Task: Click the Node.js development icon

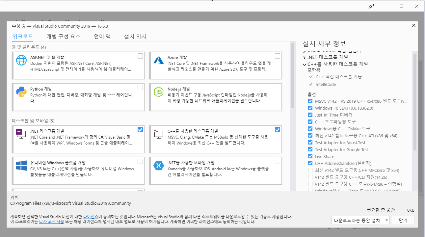Action: pos(159,92)
